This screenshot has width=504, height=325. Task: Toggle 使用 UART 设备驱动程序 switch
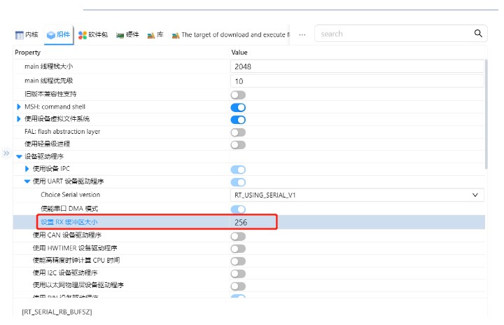click(238, 182)
